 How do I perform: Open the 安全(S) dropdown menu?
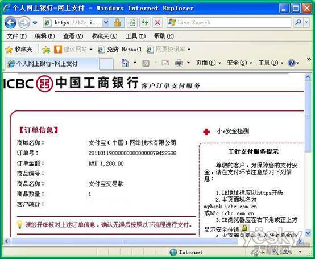(x=239, y=63)
